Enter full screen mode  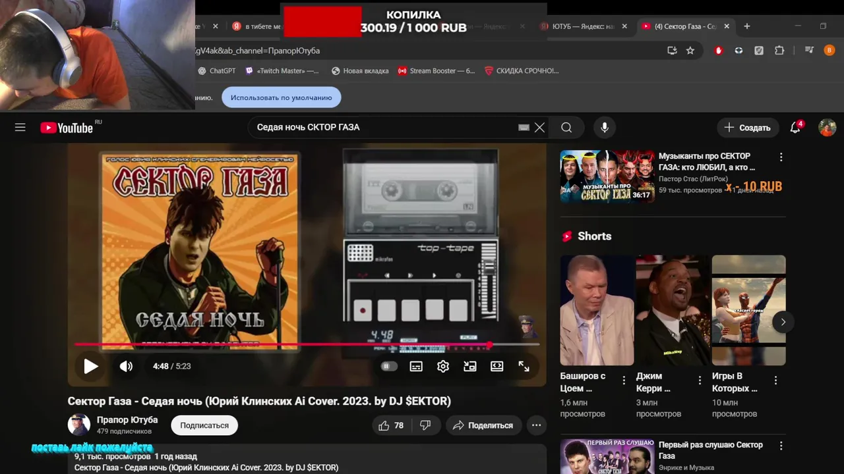tap(524, 366)
